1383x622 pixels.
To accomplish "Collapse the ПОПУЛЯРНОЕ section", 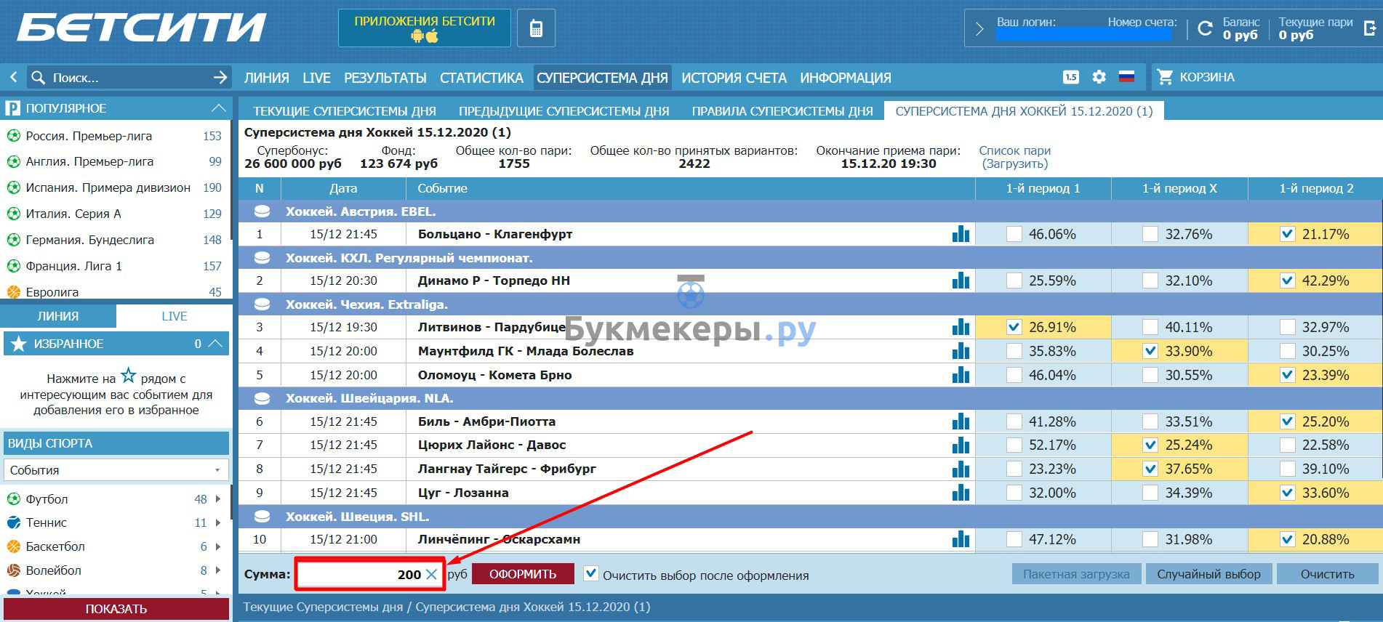I will point(218,108).
